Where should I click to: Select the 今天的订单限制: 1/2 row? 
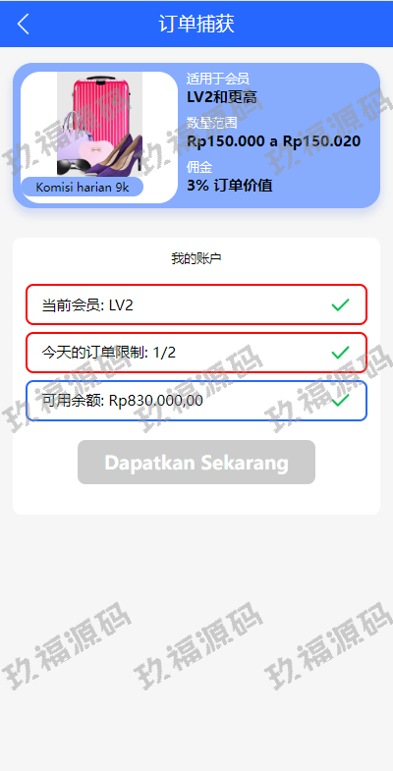196,353
